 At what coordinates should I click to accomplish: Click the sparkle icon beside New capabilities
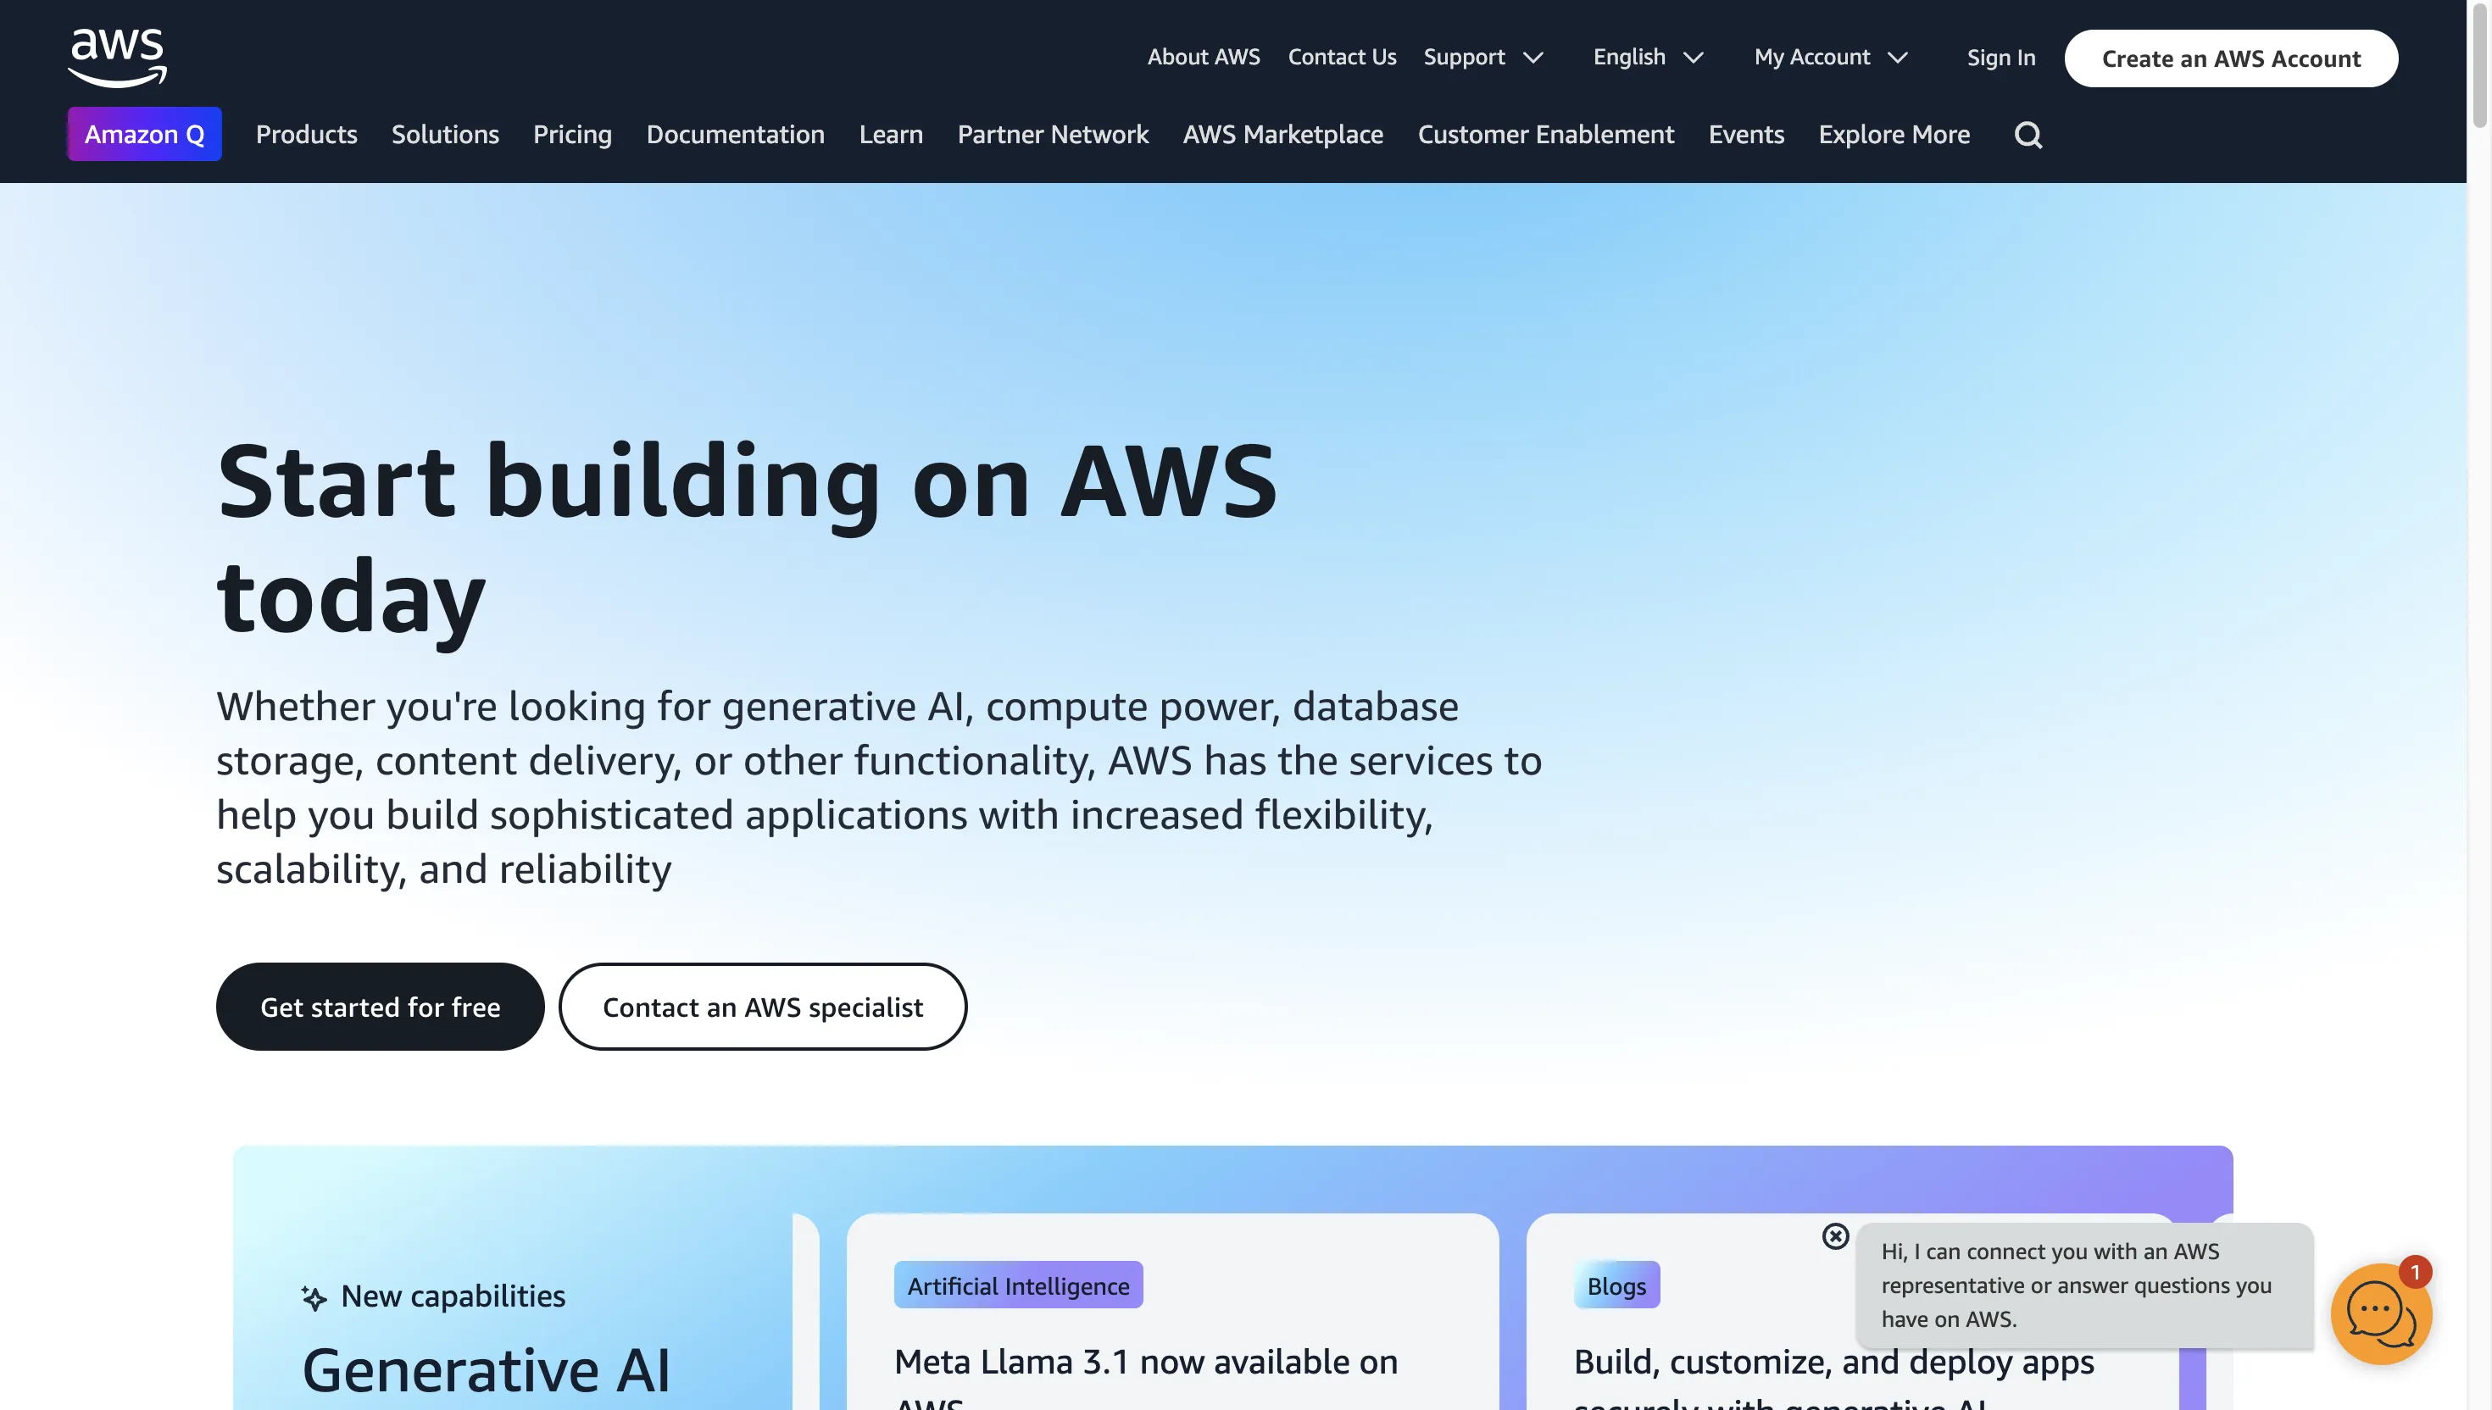pyautogui.click(x=314, y=1296)
